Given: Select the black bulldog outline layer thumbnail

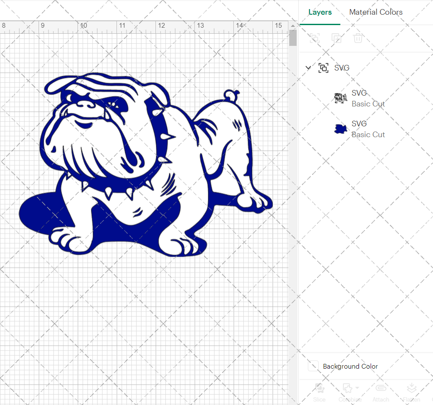Looking at the screenshot, I should [x=340, y=98].
